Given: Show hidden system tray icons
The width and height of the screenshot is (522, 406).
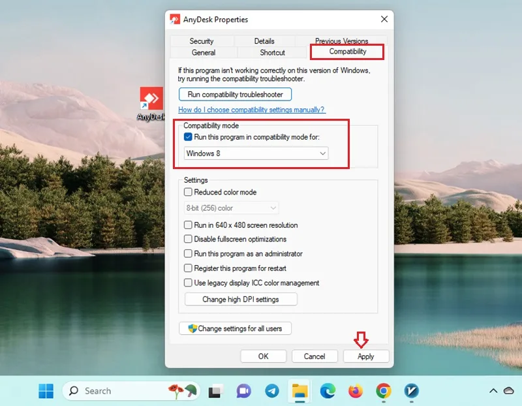Looking at the screenshot, I should [493, 391].
